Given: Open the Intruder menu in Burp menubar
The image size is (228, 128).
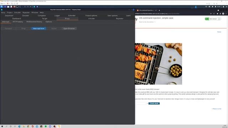Looking at the screenshot, I should (x=17, y=13).
